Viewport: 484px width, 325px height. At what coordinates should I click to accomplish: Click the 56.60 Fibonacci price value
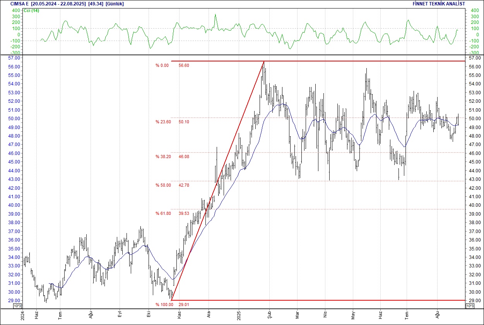click(x=184, y=66)
